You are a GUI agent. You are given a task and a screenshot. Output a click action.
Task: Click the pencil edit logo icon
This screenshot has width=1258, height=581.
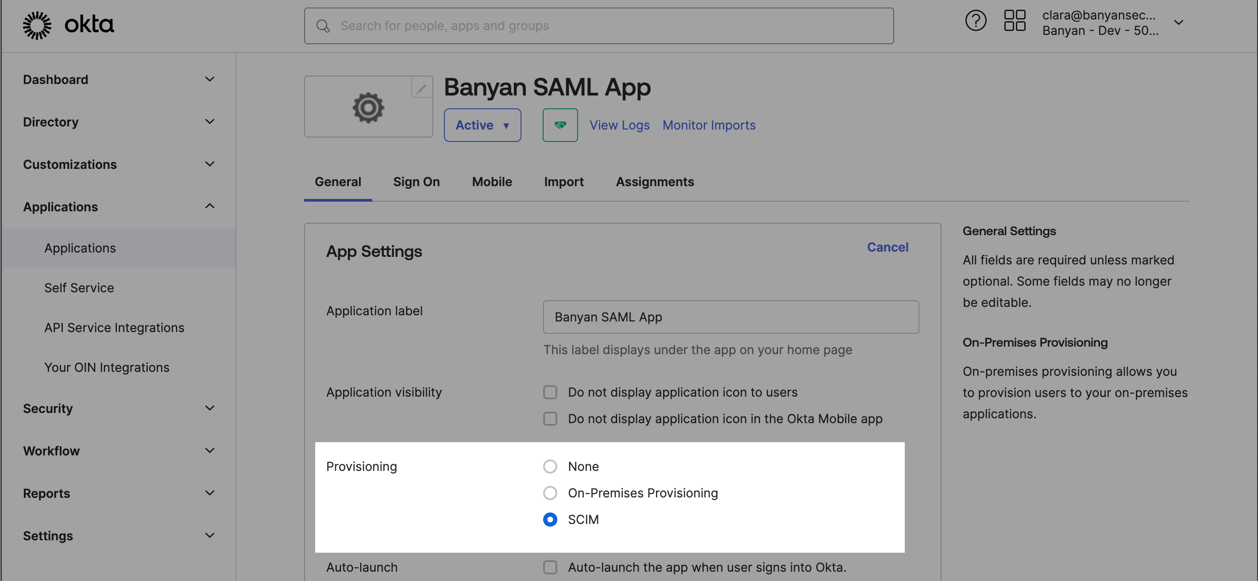click(x=421, y=88)
